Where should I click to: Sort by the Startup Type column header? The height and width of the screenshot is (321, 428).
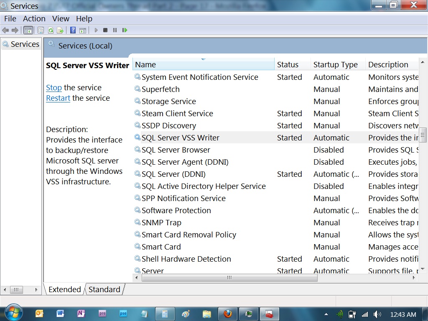pyautogui.click(x=338, y=65)
